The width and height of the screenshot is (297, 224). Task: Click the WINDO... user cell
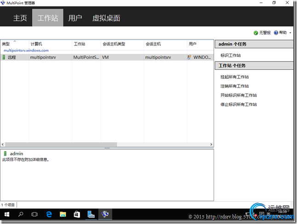click(202, 57)
